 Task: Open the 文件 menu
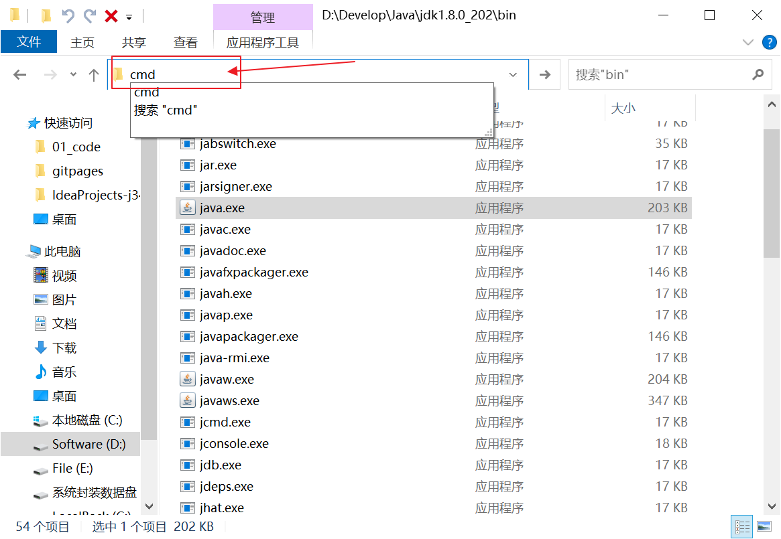tap(29, 42)
